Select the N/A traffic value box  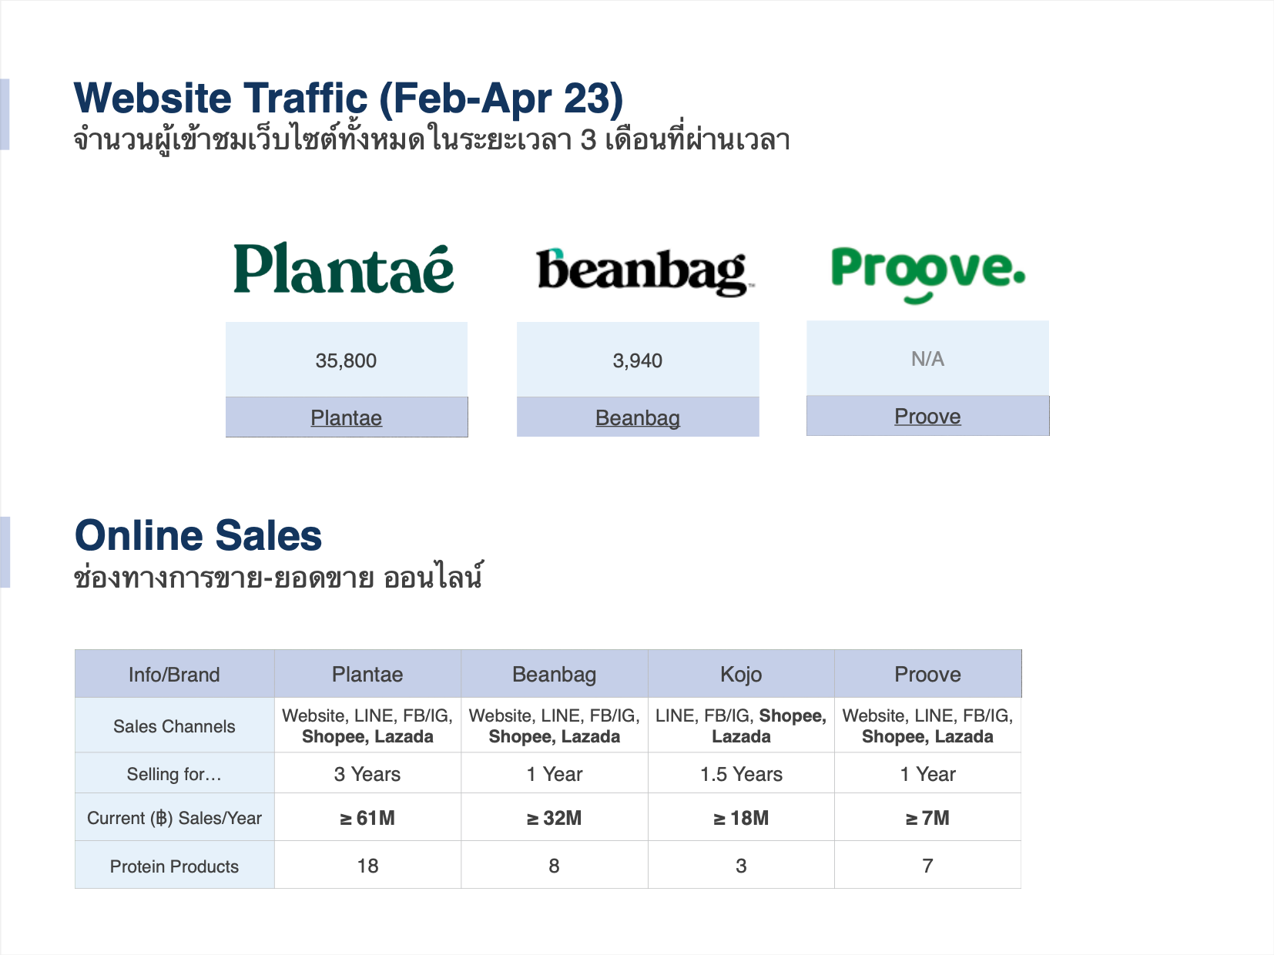pos(927,358)
